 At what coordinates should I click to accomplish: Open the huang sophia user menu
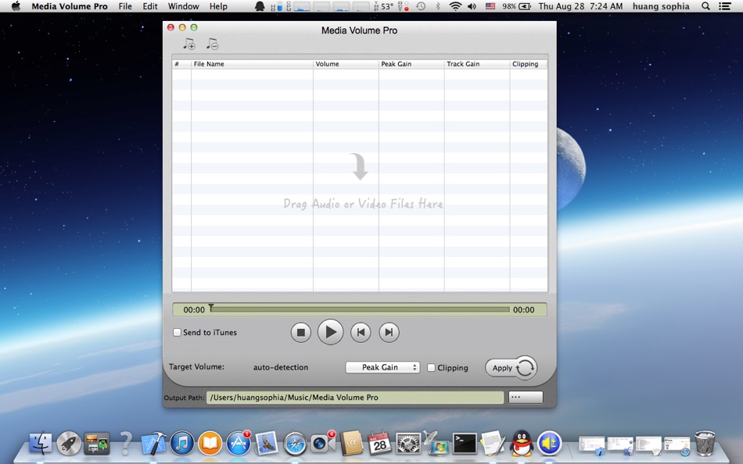click(x=661, y=6)
